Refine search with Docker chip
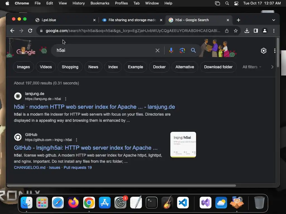The image size is (286, 214). (x=159, y=67)
